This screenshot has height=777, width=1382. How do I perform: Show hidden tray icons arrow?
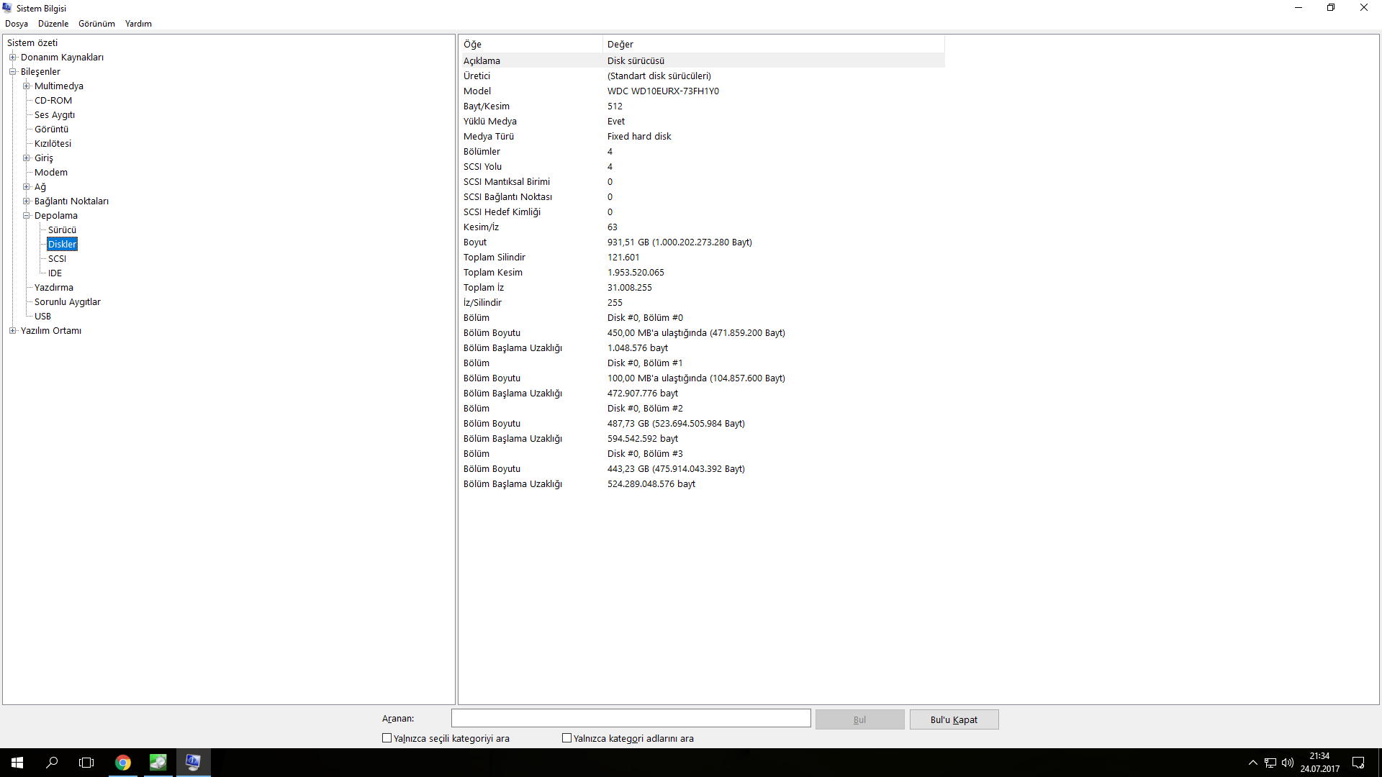pos(1253,763)
